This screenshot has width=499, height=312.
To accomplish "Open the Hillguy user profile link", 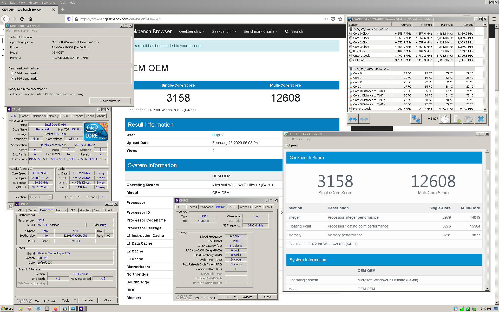I will coord(218,135).
